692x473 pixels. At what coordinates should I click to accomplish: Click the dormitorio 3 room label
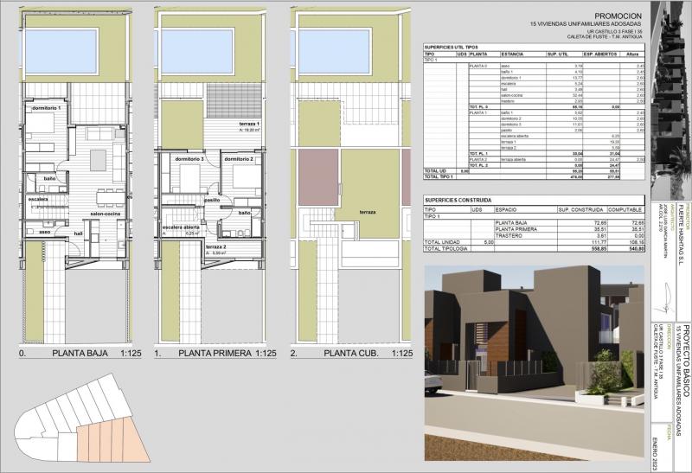[189, 160]
